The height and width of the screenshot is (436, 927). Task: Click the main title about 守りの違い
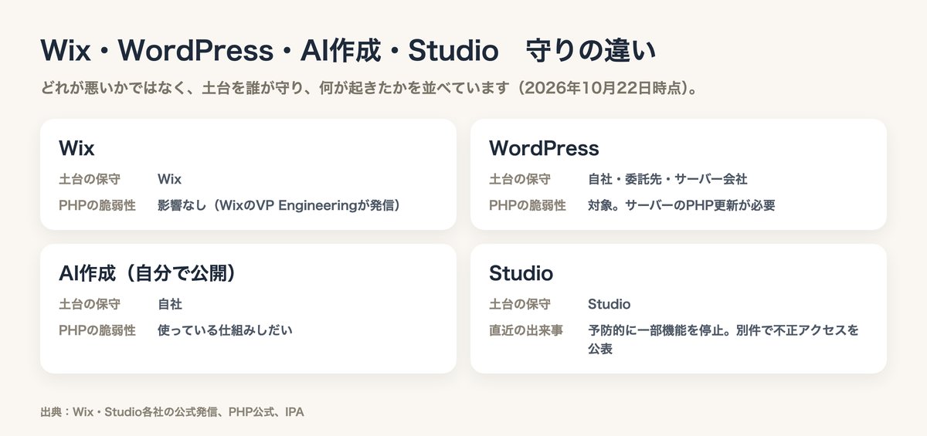[348, 51]
